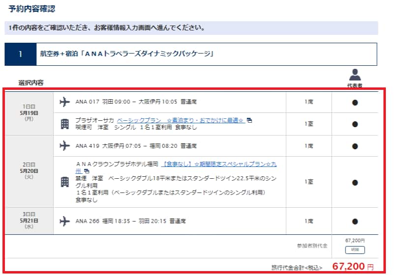This screenshot has height=275, width=407.
Task: Click the 2日目 5月20日 date cell
Action: 29,171
